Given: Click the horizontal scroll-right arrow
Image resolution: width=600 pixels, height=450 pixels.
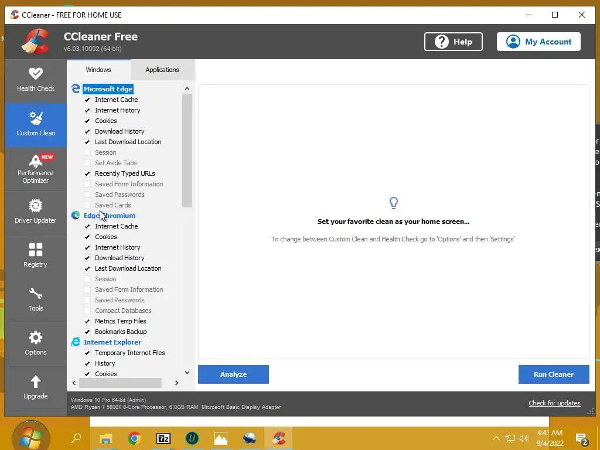Looking at the screenshot, I should [176, 383].
